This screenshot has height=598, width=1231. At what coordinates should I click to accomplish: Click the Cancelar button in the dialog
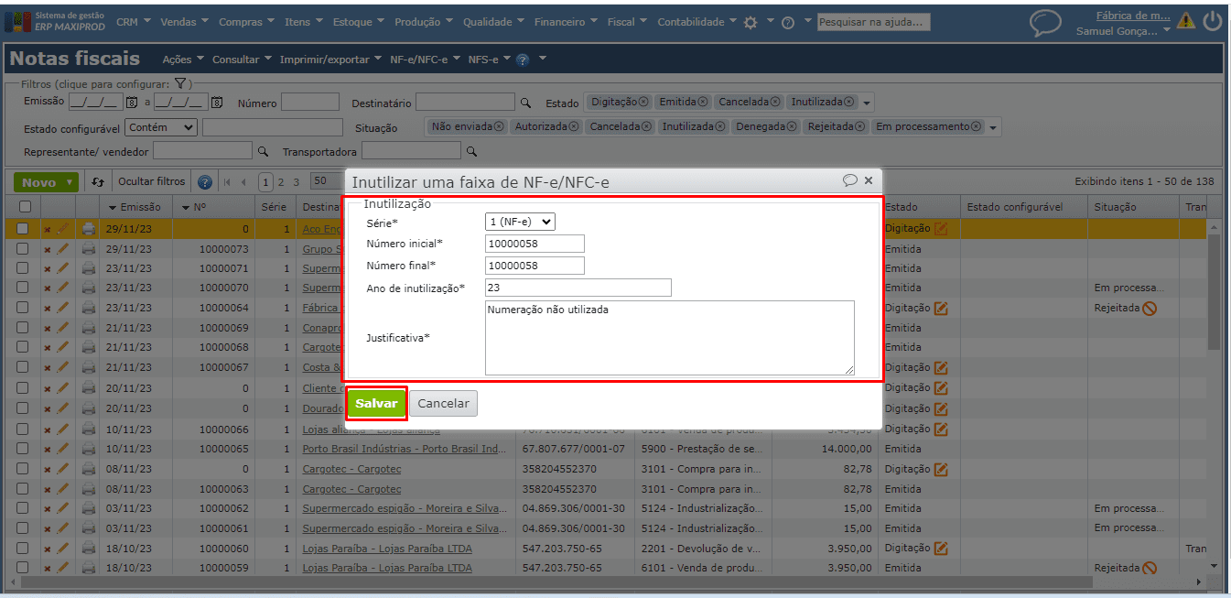pos(443,403)
